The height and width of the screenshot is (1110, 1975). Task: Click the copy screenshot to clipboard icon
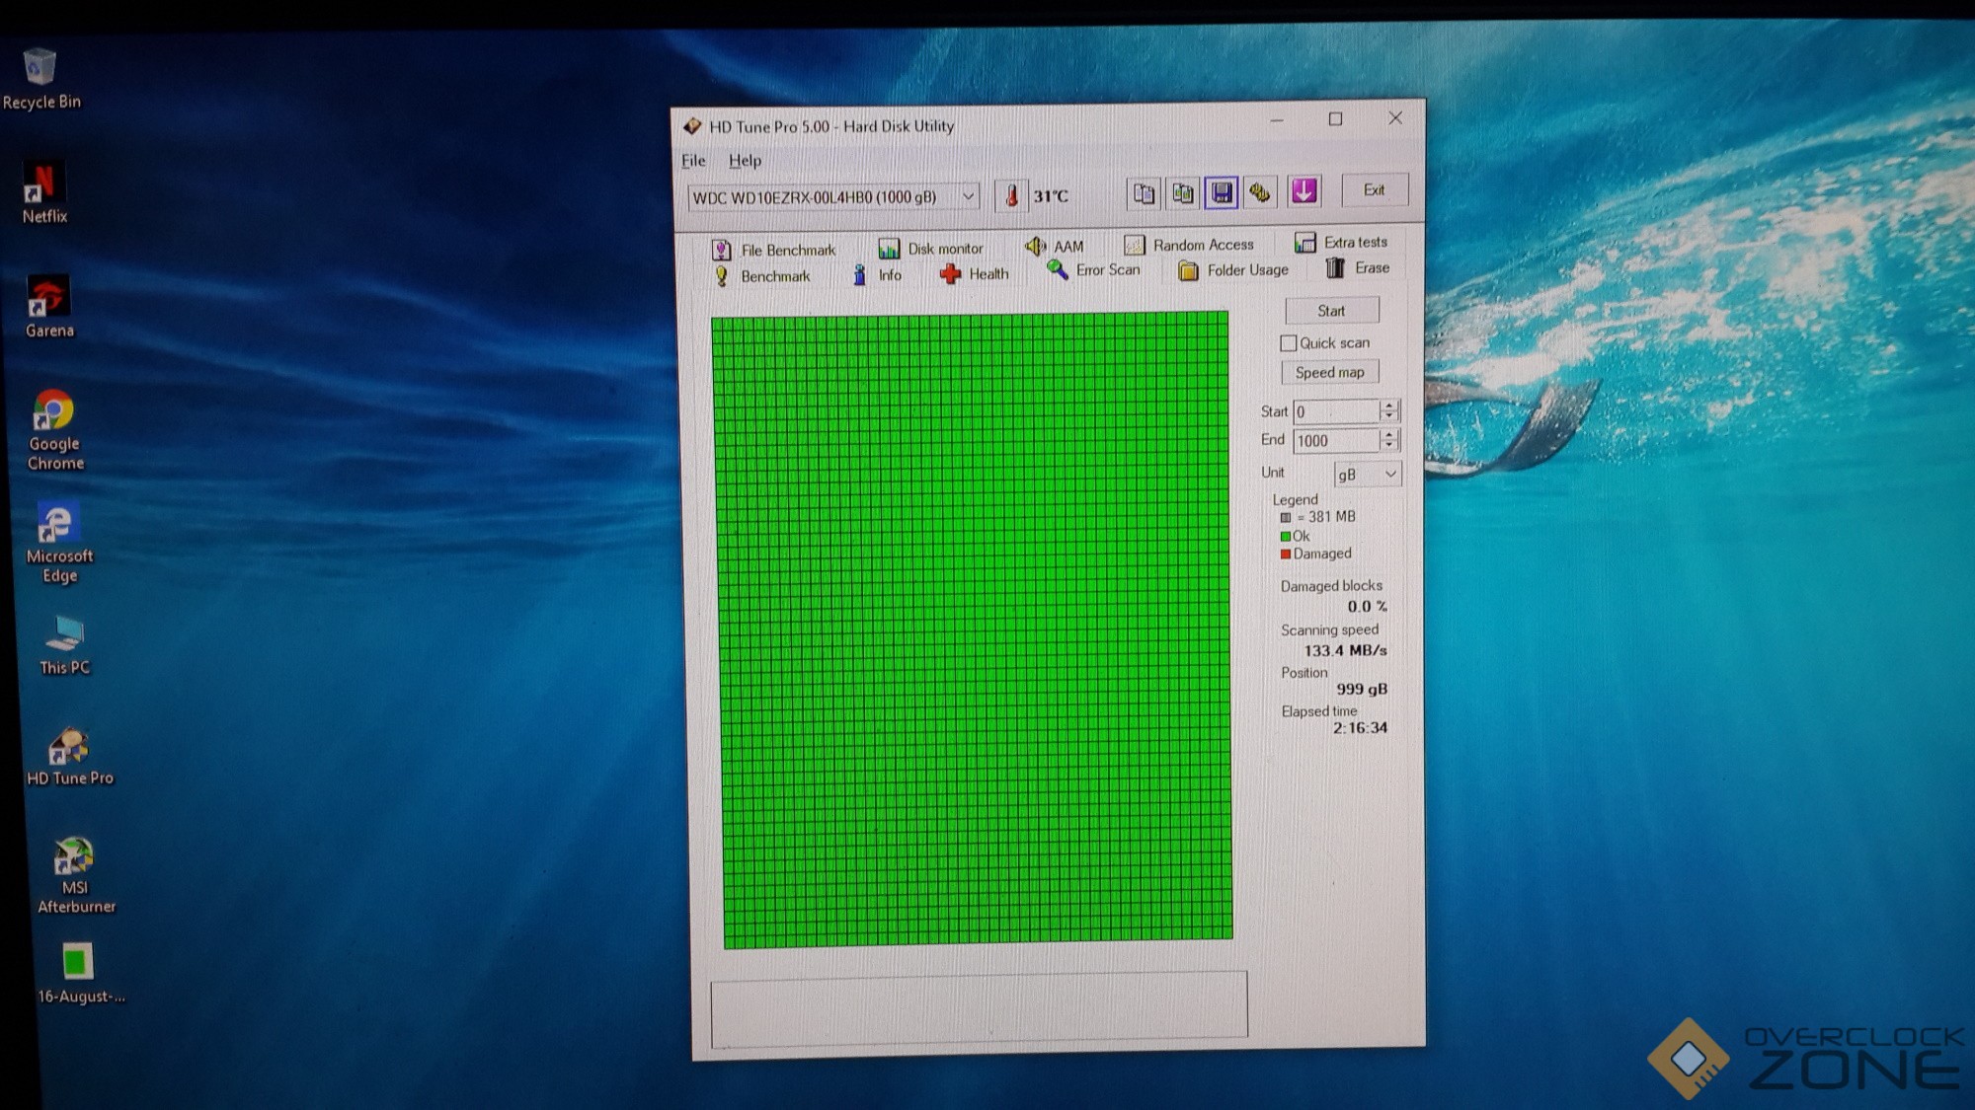coord(1182,193)
